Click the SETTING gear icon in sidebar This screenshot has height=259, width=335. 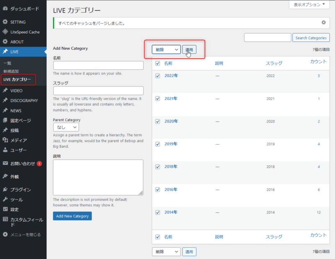(5, 22)
